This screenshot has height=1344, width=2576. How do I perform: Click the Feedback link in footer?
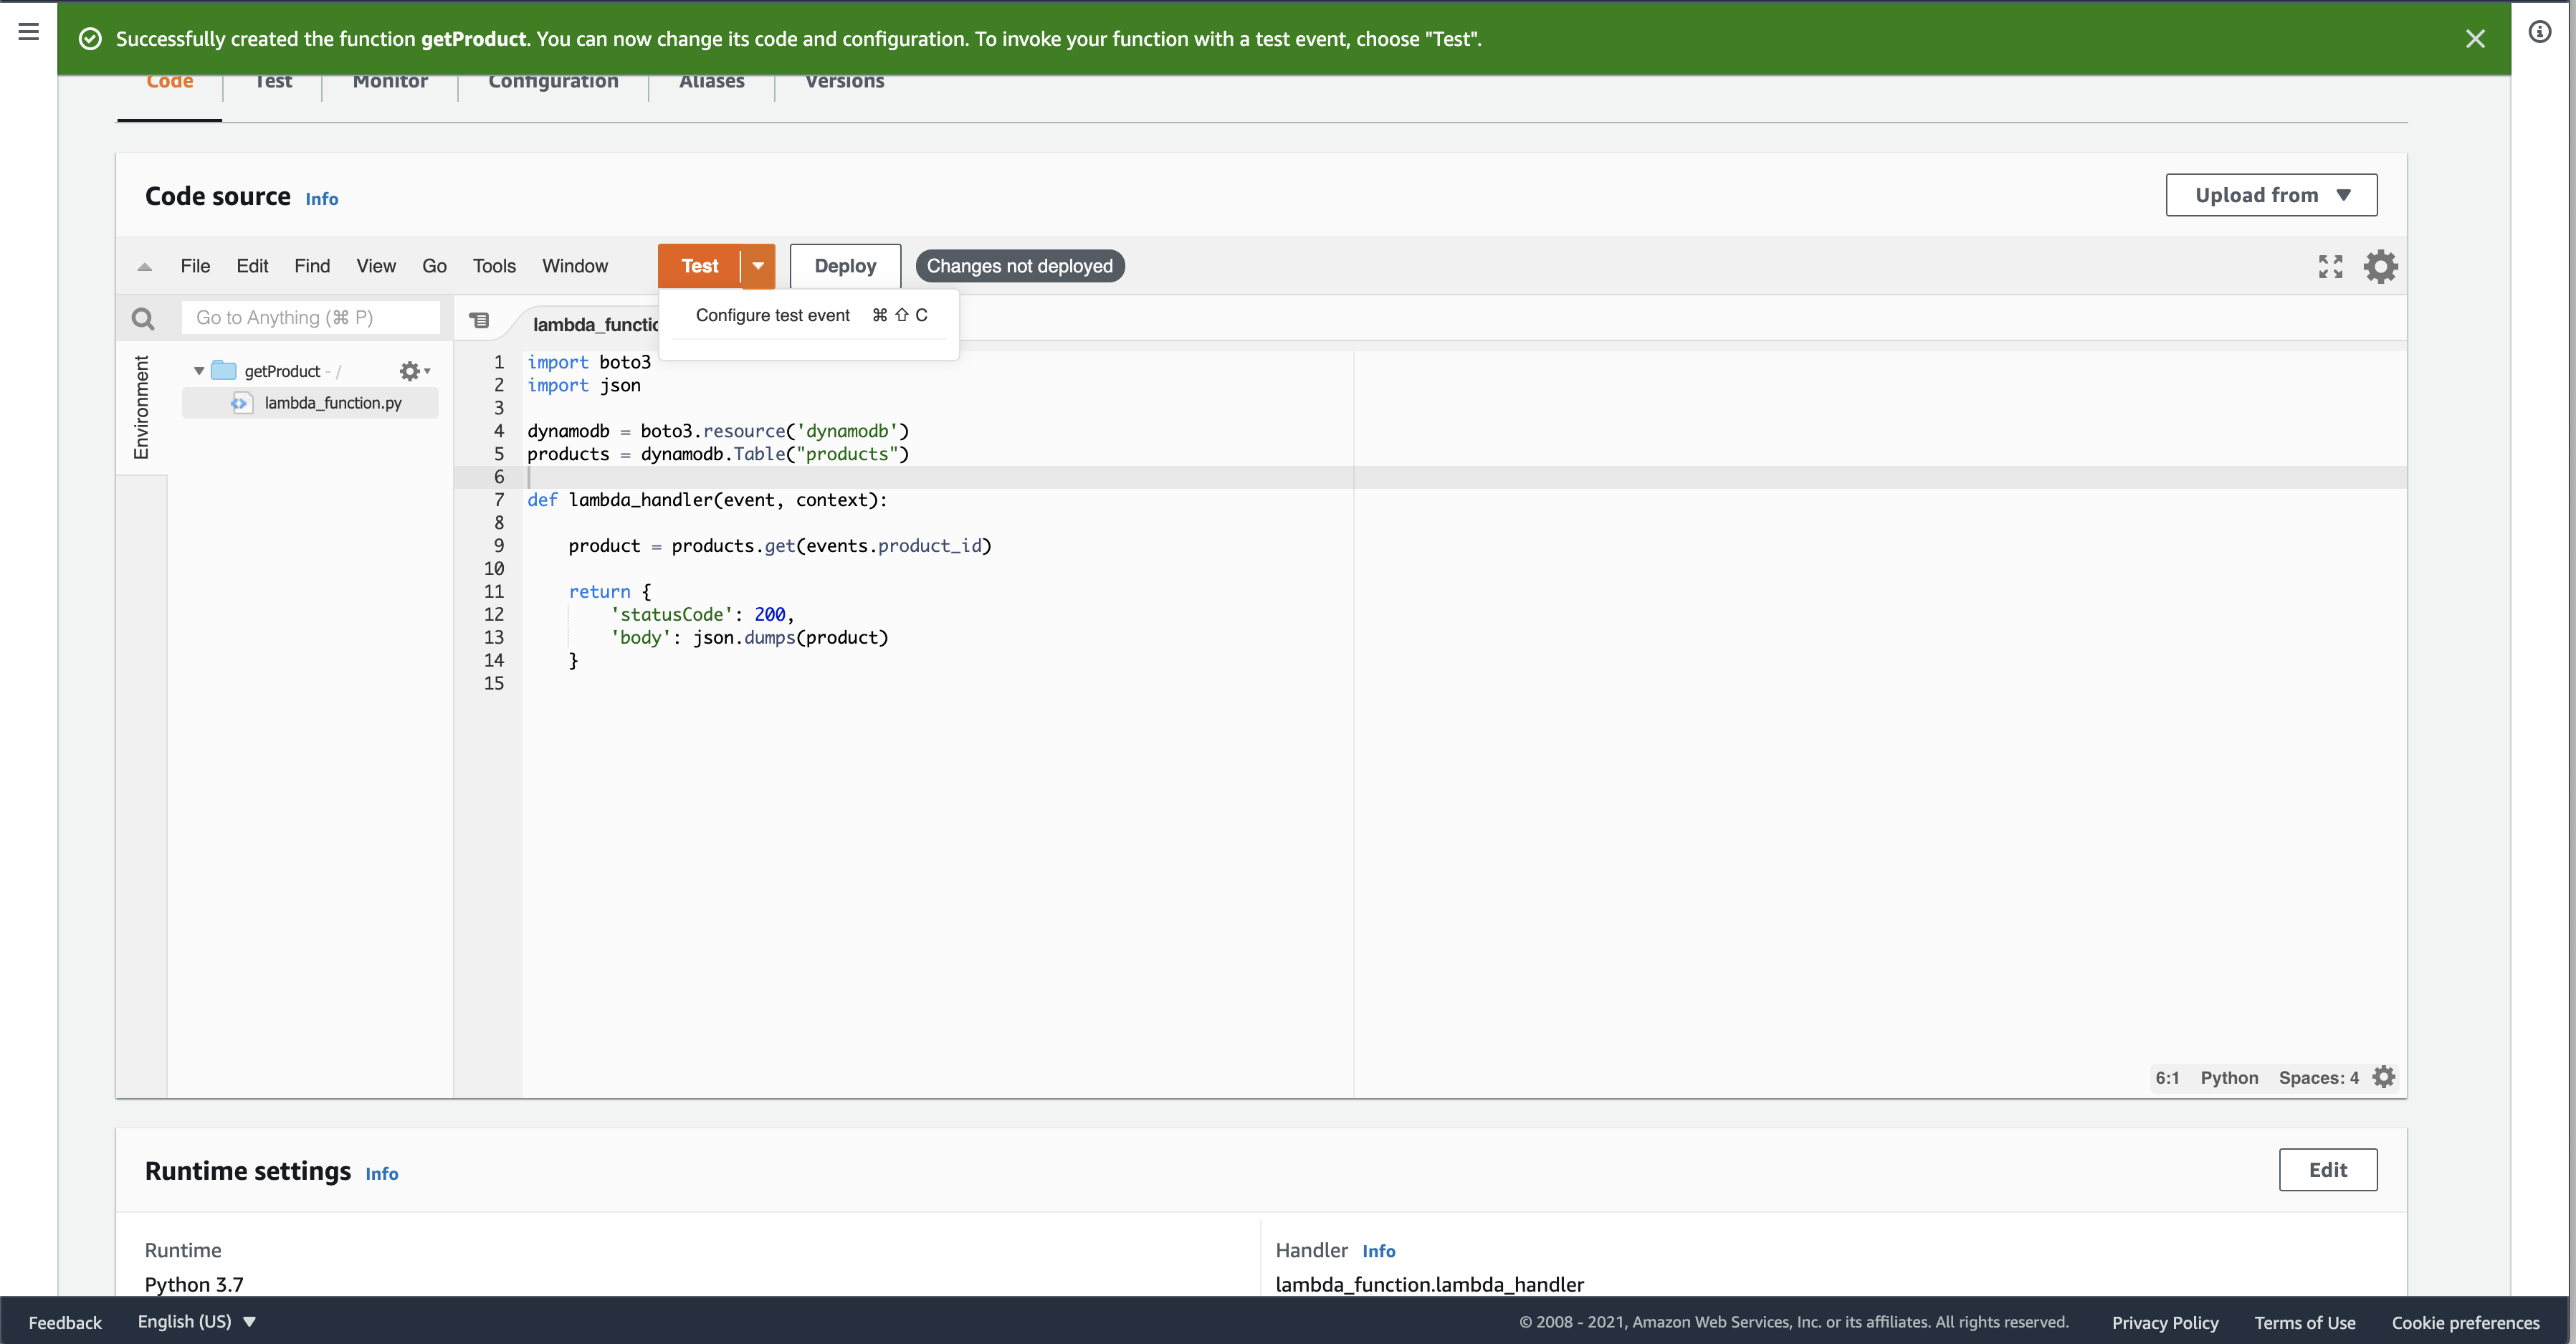pyautogui.click(x=65, y=1322)
